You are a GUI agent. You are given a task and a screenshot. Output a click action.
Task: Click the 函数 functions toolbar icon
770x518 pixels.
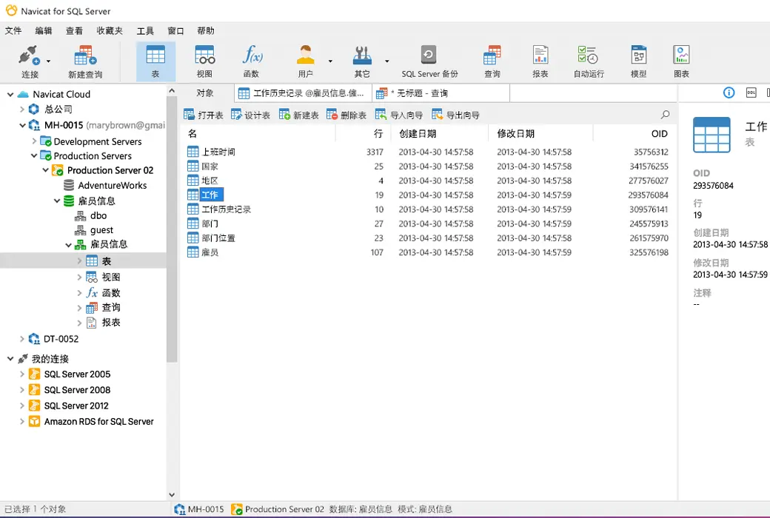(x=252, y=55)
